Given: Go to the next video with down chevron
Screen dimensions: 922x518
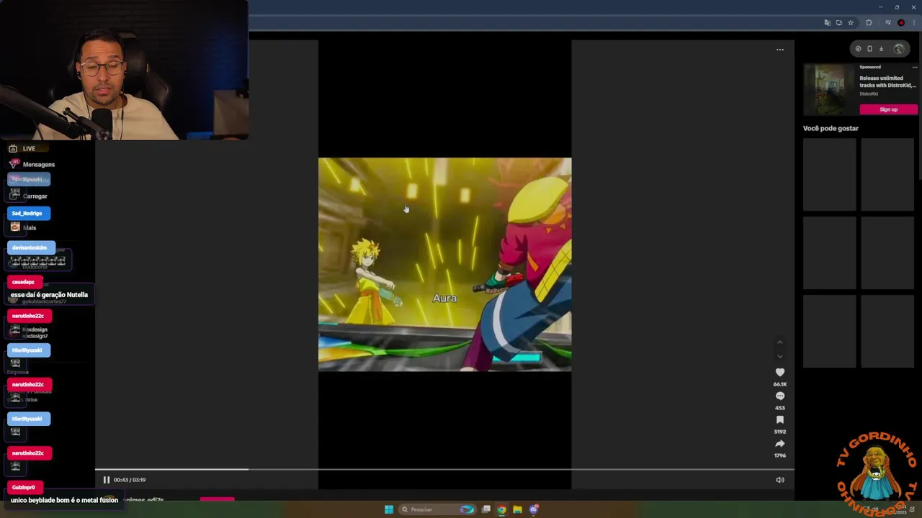Looking at the screenshot, I should [780, 356].
